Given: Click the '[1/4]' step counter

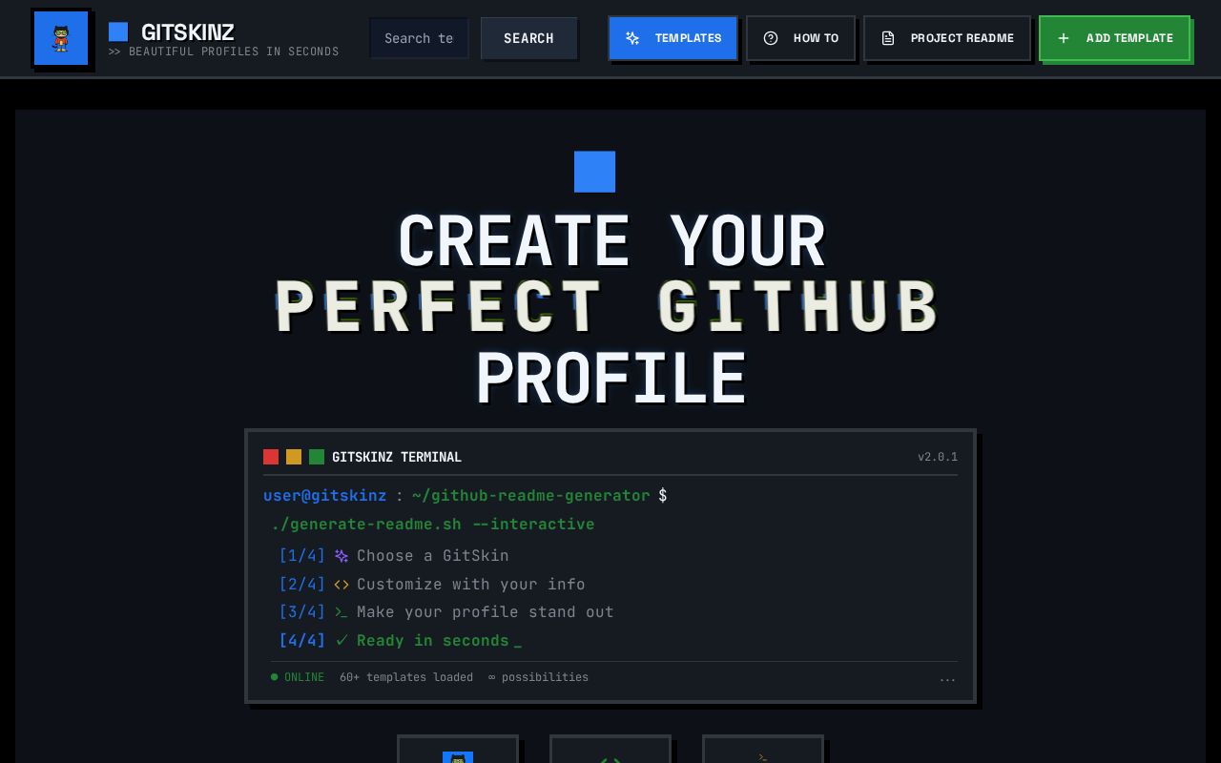Looking at the screenshot, I should click(x=302, y=556).
